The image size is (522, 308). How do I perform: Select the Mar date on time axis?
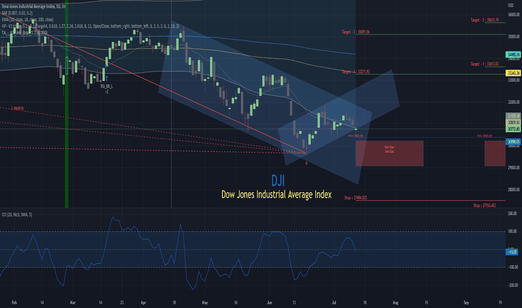[x=73, y=302]
